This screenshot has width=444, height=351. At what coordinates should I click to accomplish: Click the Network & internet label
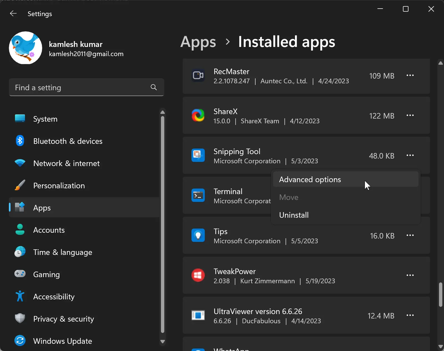[66, 163]
